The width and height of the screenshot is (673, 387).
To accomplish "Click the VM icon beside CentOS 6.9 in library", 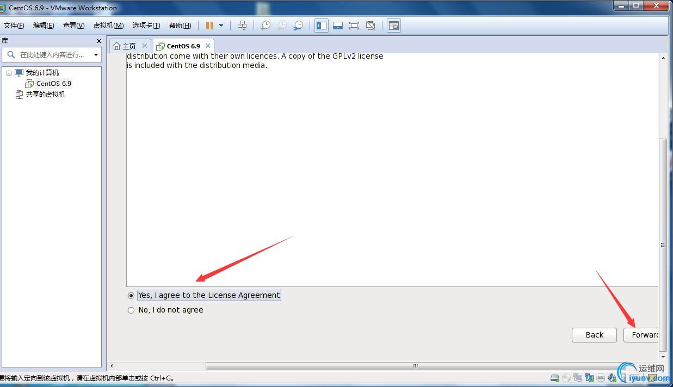I will click(x=29, y=84).
